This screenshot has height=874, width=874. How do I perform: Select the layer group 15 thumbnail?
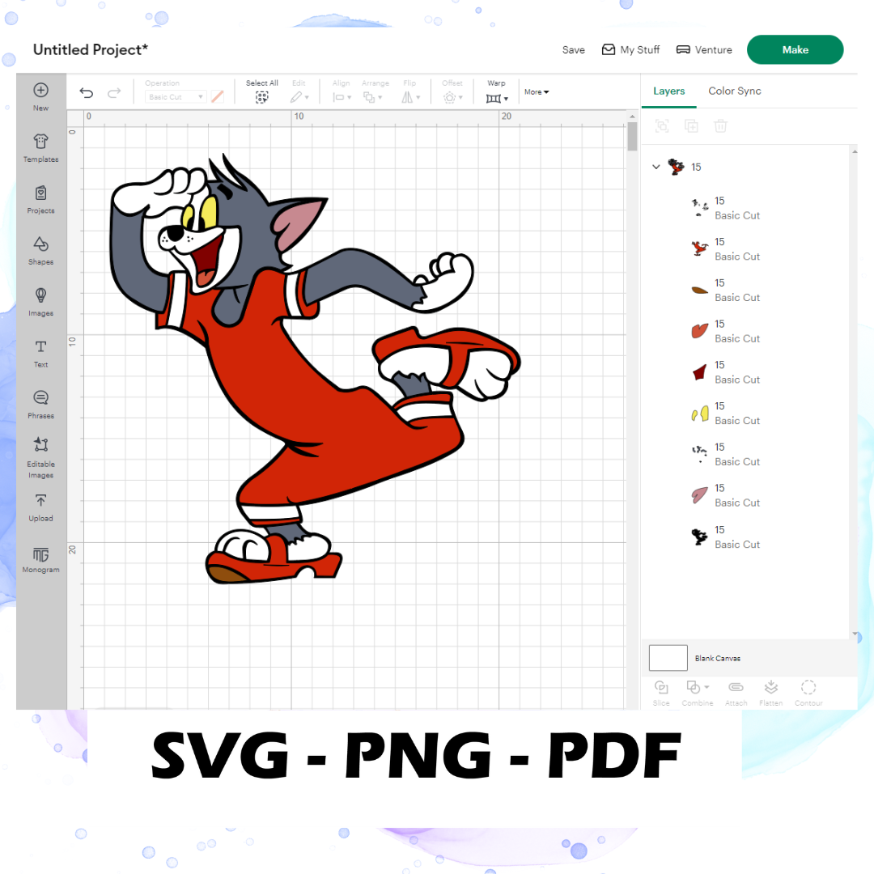pyautogui.click(x=676, y=167)
